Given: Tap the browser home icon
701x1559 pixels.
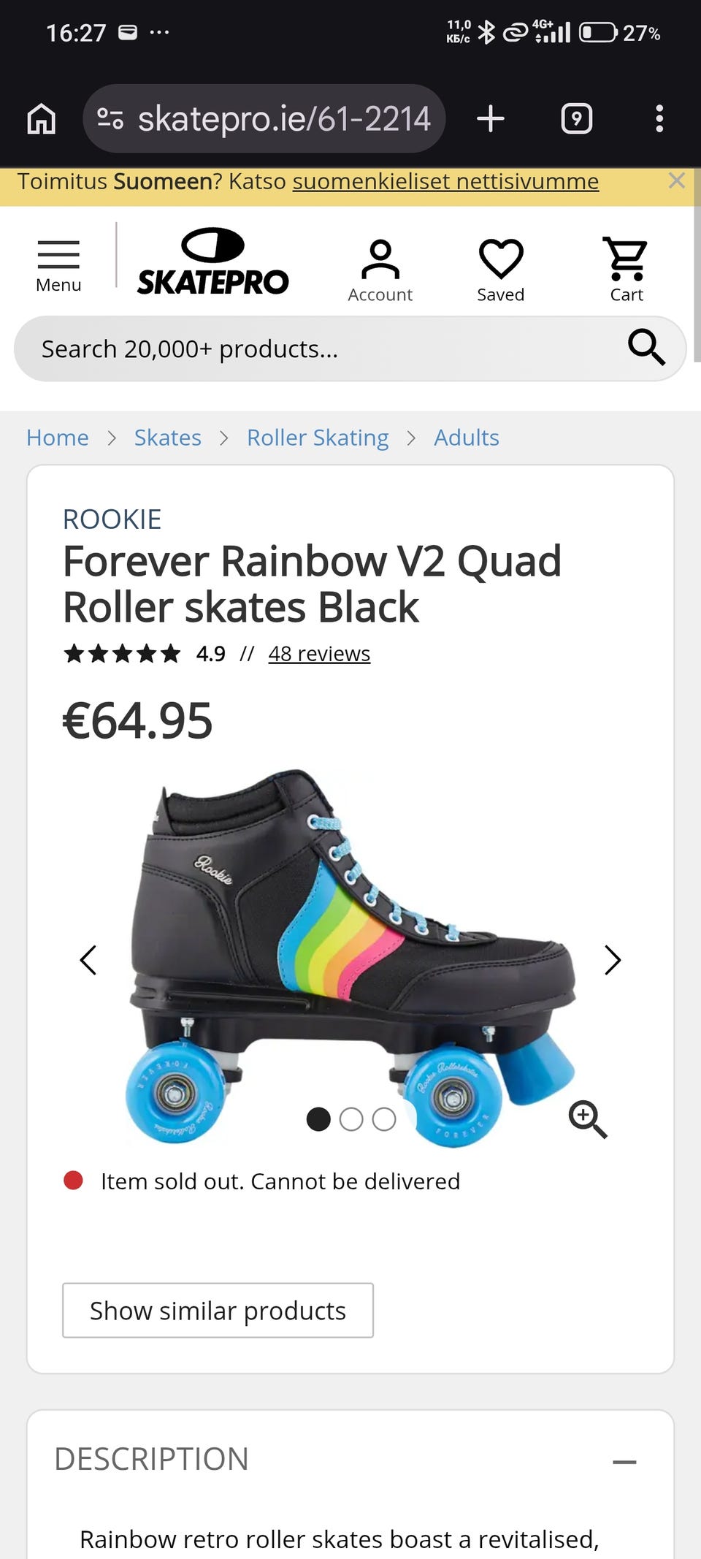Looking at the screenshot, I should (x=42, y=118).
